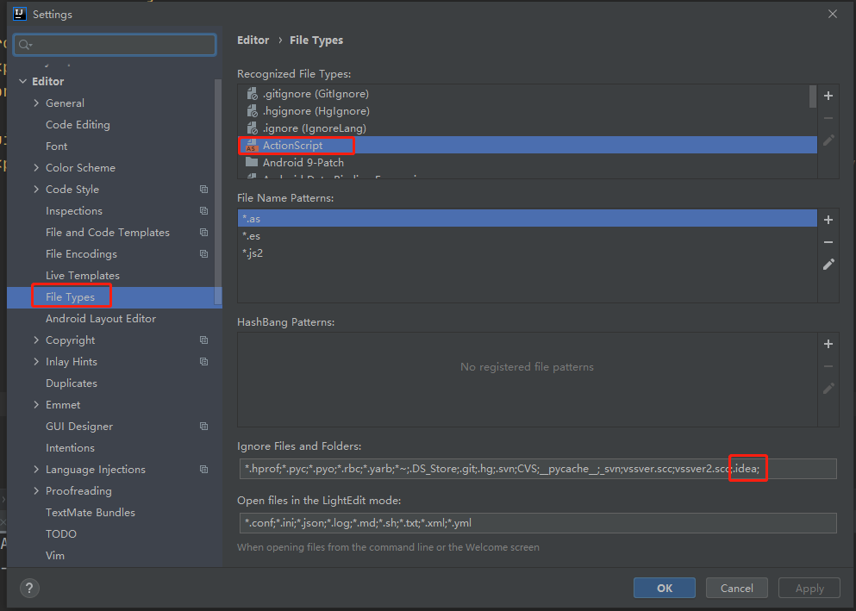
Task: Add a new recognized file type
Action: pyautogui.click(x=828, y=96)
